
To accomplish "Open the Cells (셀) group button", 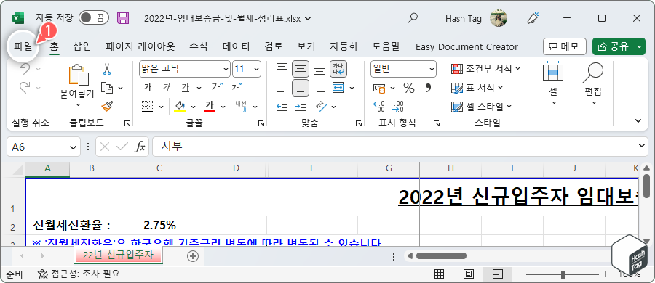I will pyautogui.click(x=554, y=83).
